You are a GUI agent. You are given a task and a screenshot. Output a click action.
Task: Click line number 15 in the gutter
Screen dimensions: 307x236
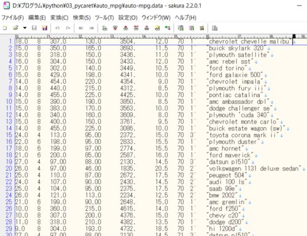tap(9, 135)
